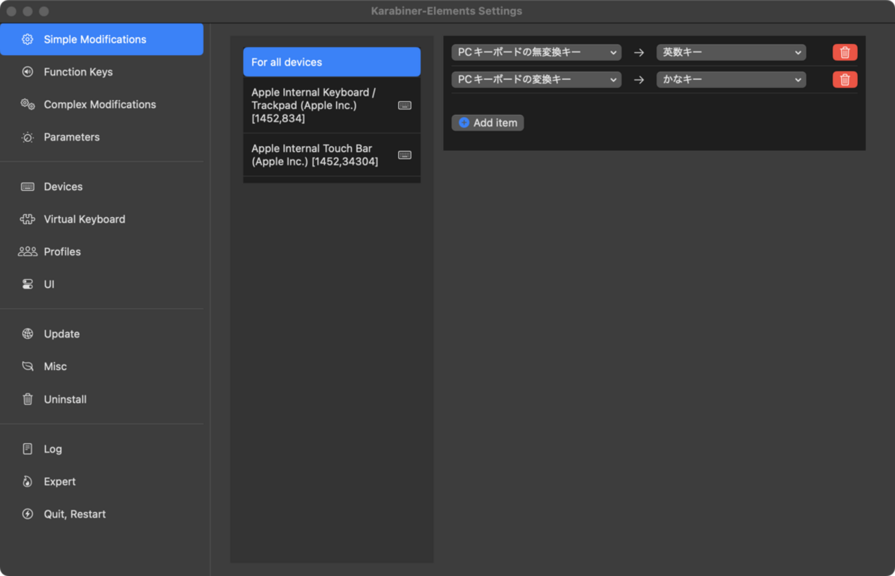Click the Karabiner-Elements Settings window title
895x576 pixels.
446,11
